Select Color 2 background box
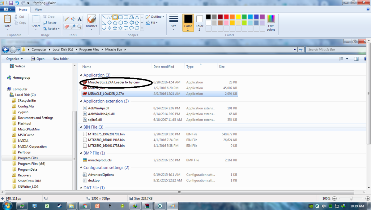Screen dimensions: 371x210 pos(199,22)
